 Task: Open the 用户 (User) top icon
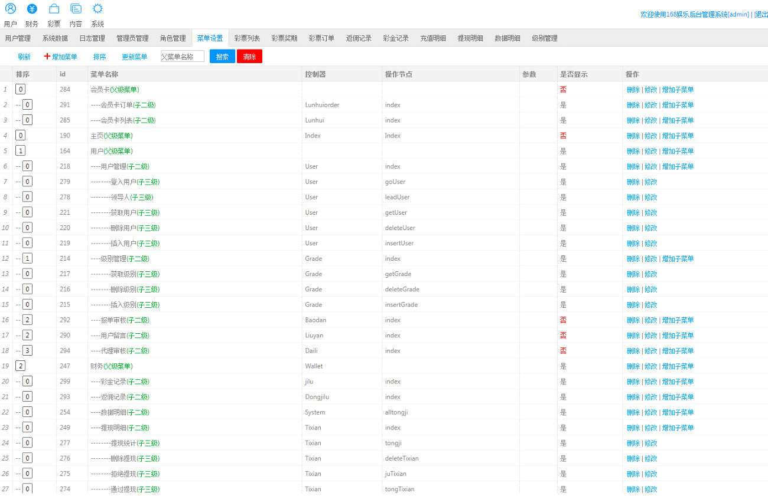[11, 9]
